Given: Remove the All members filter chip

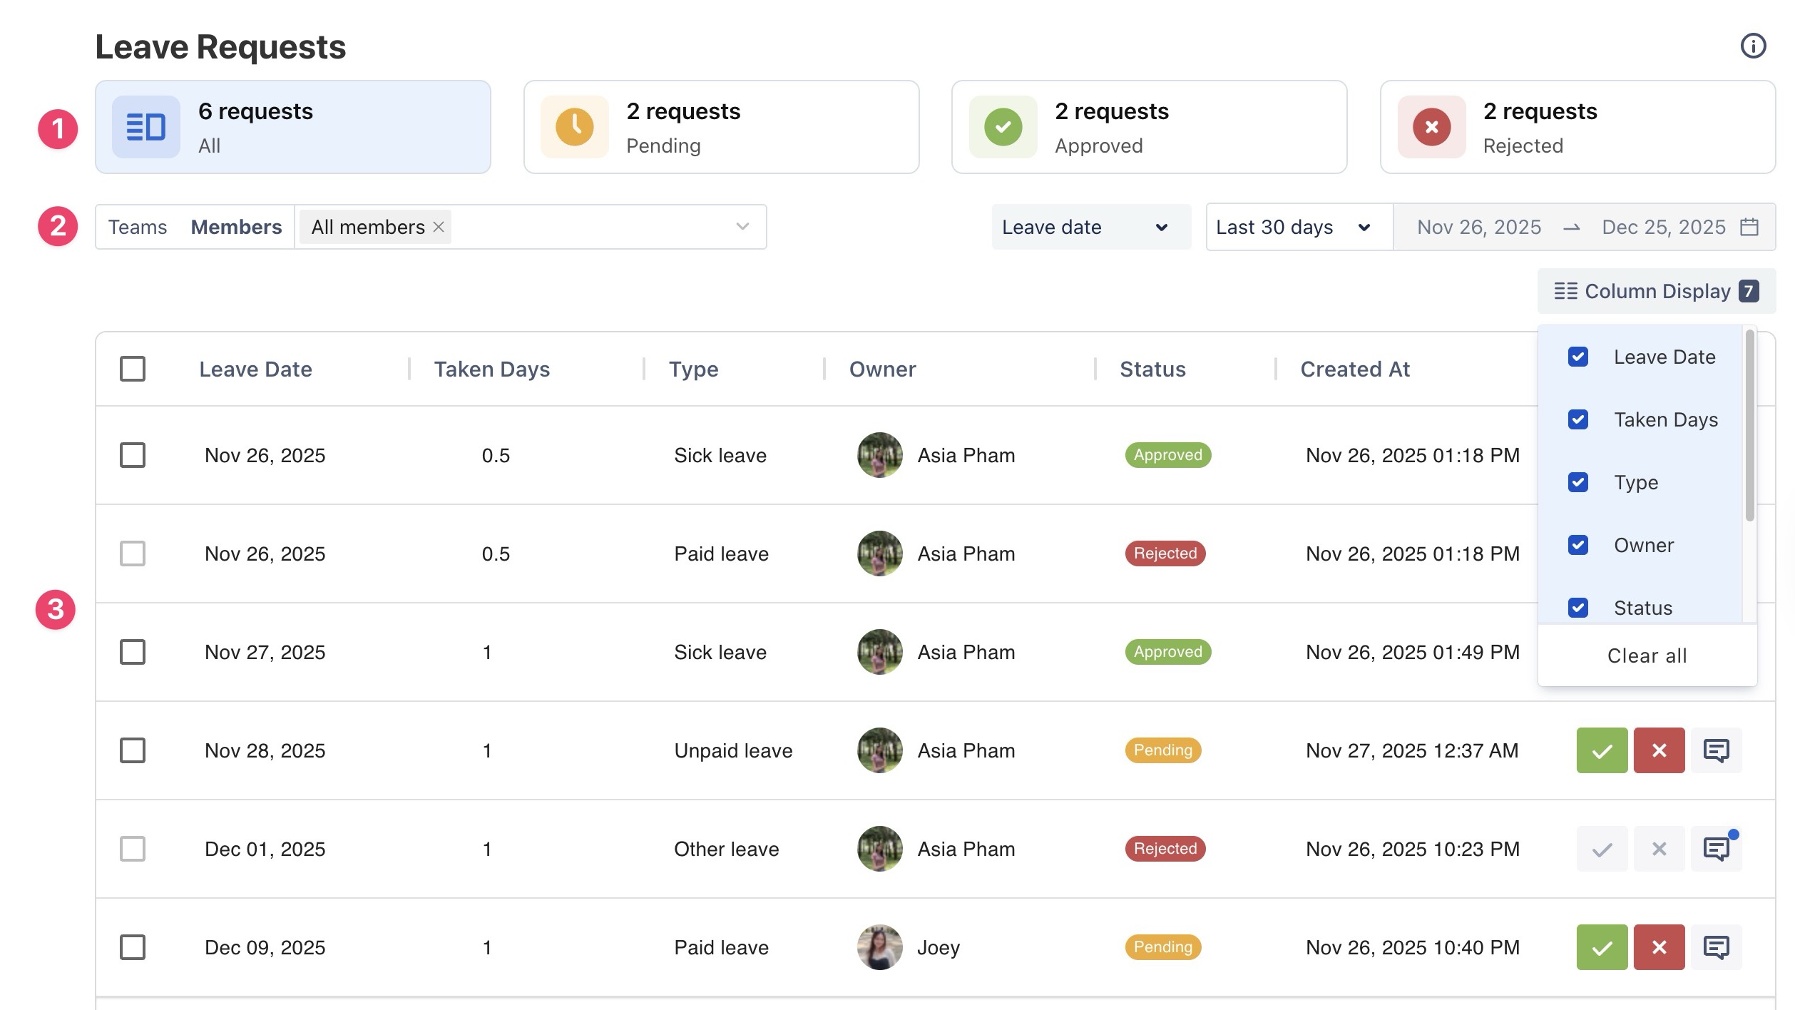Looking at the screenshot, I should point(439,227).
